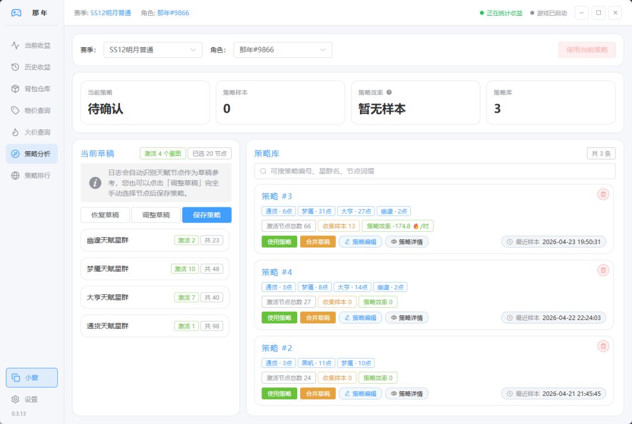Click the 已选 20 节点 tag
The height and width of the screenshot is (424, 632).
(x=209, y=154)
